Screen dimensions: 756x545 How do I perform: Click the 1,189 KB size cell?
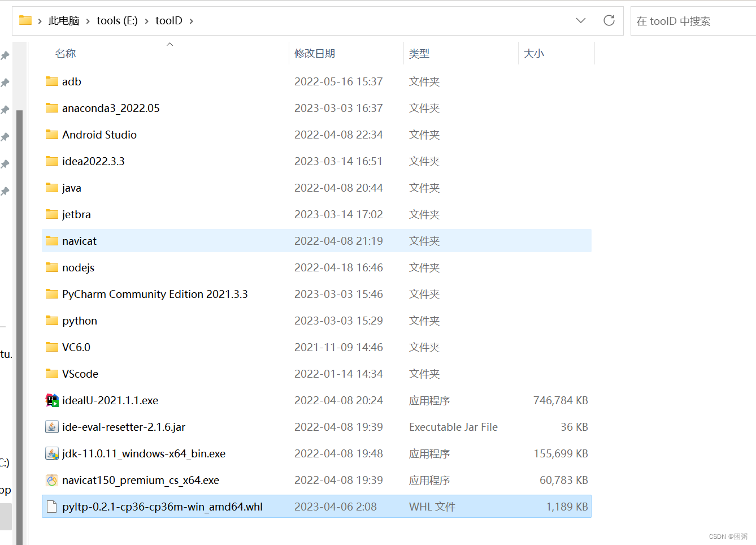[x=567, y=507]
